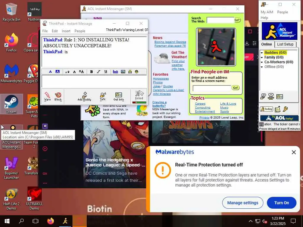
Task: Open the Windows Start menu
Action: pyautogui.click(x=7, y=221)
